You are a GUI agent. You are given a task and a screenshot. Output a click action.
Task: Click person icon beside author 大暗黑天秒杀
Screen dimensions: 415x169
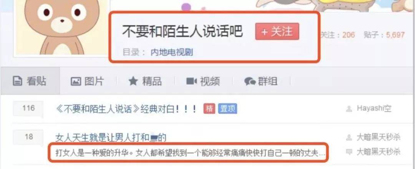349,137
